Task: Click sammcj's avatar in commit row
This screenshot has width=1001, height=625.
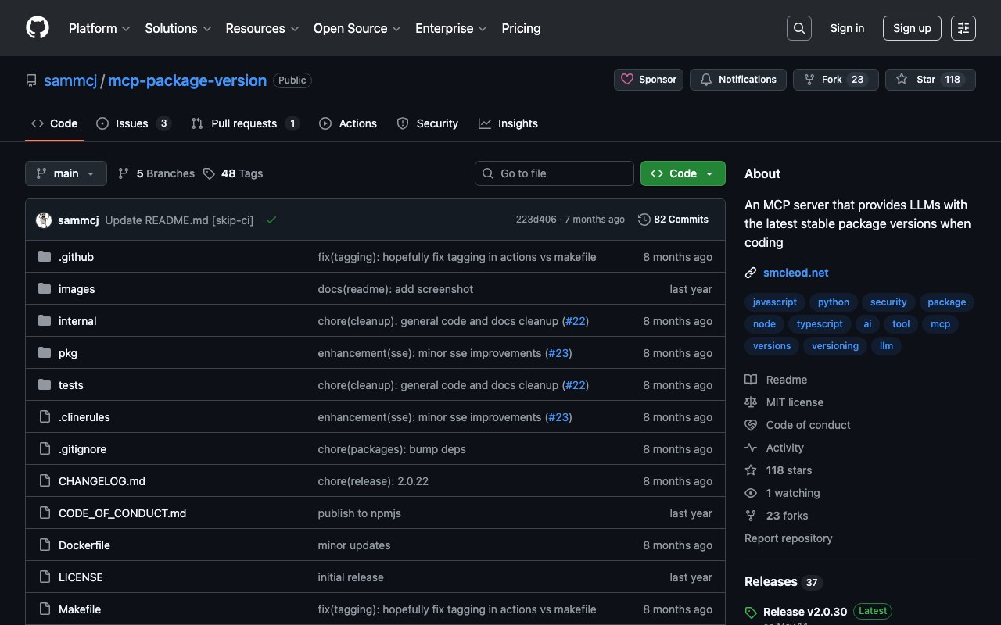Action: point(44,220)
